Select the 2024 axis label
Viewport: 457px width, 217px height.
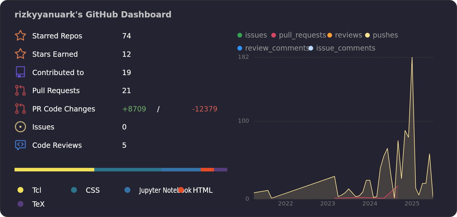(369, 204)
